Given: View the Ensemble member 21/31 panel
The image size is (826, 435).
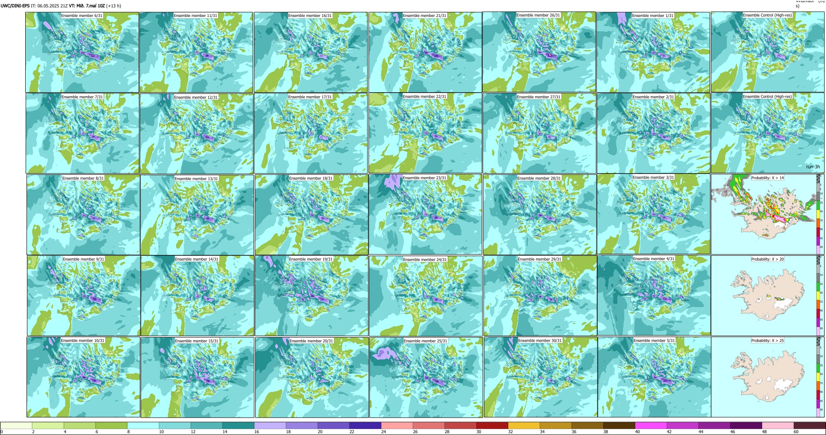Looking at the screenshot, I should 425,52.
